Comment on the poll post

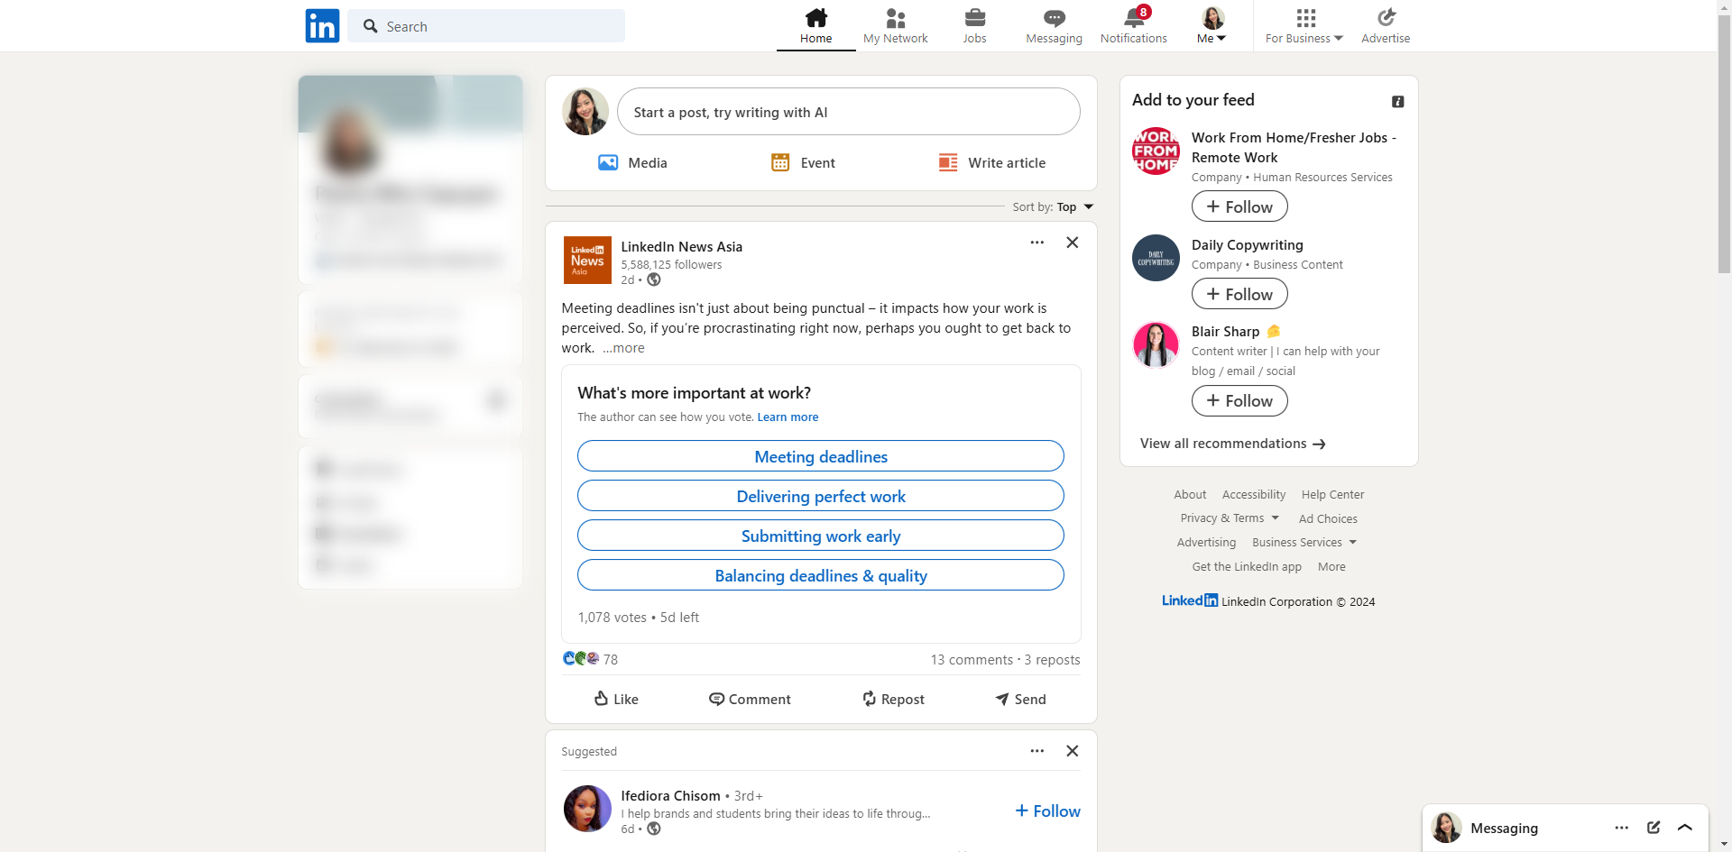[x=750, y=699]
